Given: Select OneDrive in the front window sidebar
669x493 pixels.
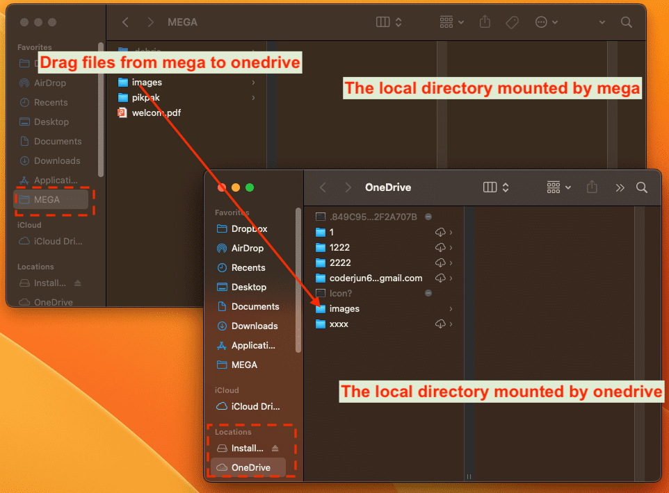Looking at the screenshot, I should [x=248, y=468].
